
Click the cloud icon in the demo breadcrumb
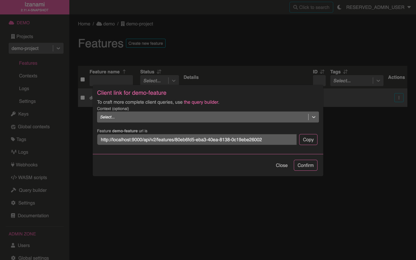[x=99, y=24]
